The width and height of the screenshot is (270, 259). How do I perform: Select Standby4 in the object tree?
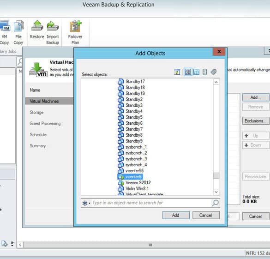point(134,111)
